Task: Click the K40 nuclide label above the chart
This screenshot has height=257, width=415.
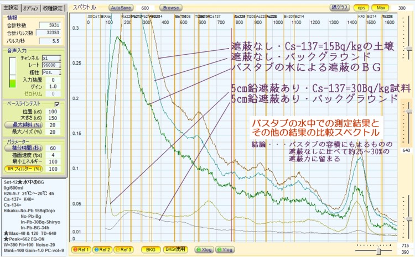Action: (x=361, y=17)
